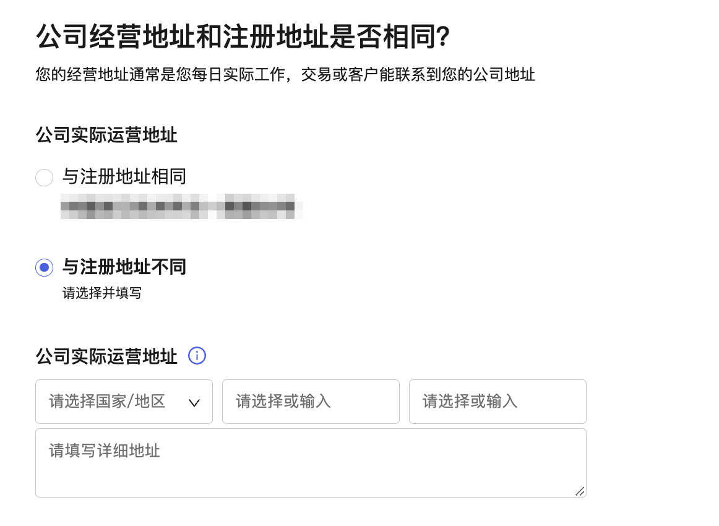This screenshot has height=526, width=719.
Task: Open the 请选择国家/地区 dropdown
Action: (x=124, y=402)
